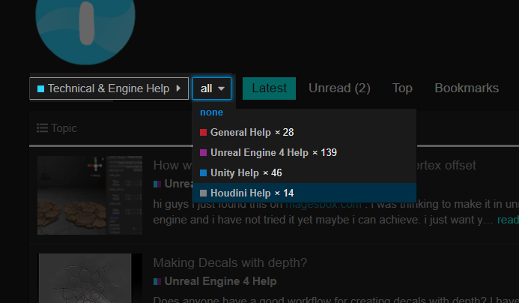Screen dimensions: 519x303
Task: Open cracked surface decal thumbnail
Action: tap(91, 278)
